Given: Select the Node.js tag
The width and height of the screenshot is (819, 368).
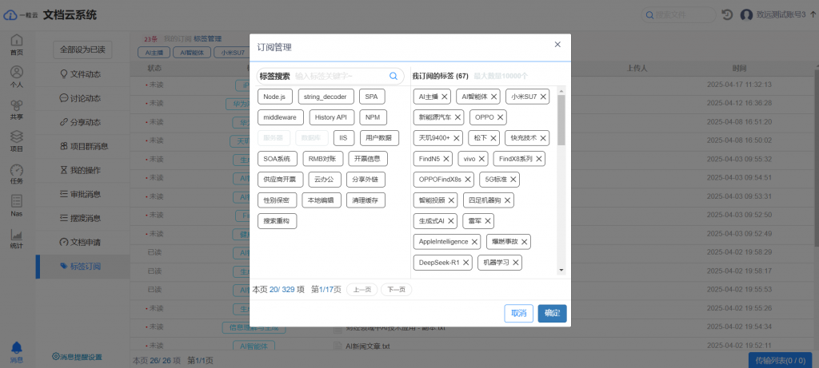Looking at the screenshot, I should (275, 97).
